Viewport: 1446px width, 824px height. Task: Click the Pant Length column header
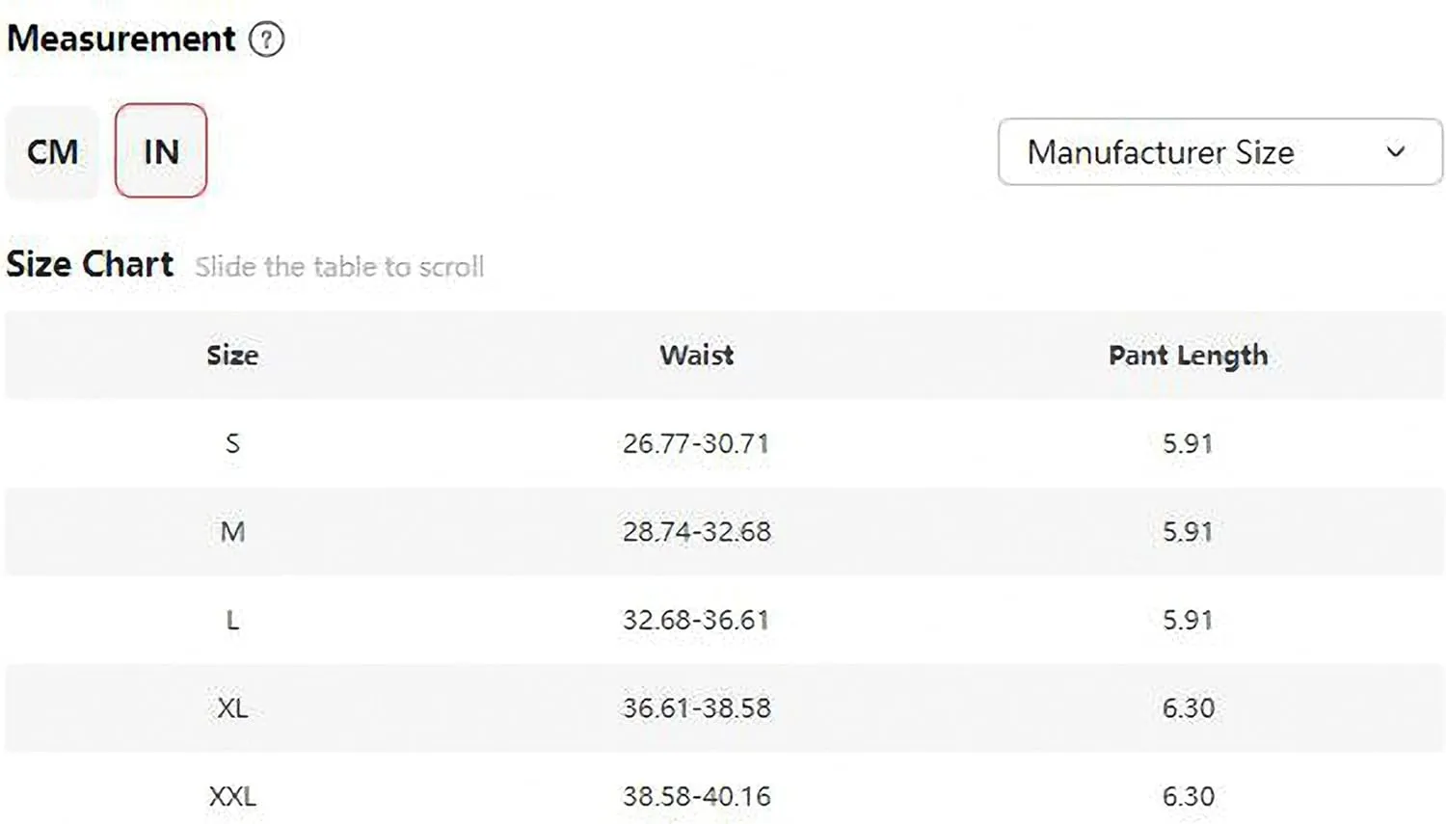point(1188,356)
